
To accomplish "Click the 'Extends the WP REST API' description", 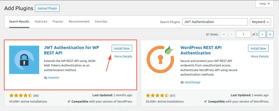I will (x=70, y=65).
